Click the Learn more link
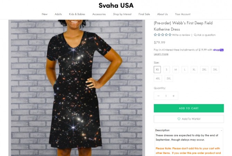Screen dimensions: 232x156 pyautogui.click(x=161, y=54)
